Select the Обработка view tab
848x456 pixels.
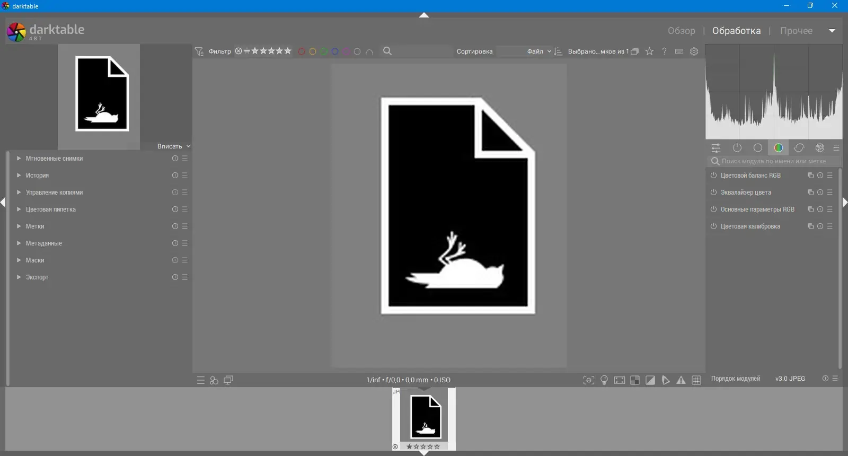[x=737, y=31]
